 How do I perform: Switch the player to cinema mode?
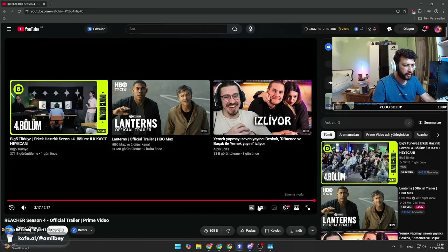click(x=296, y=208)
